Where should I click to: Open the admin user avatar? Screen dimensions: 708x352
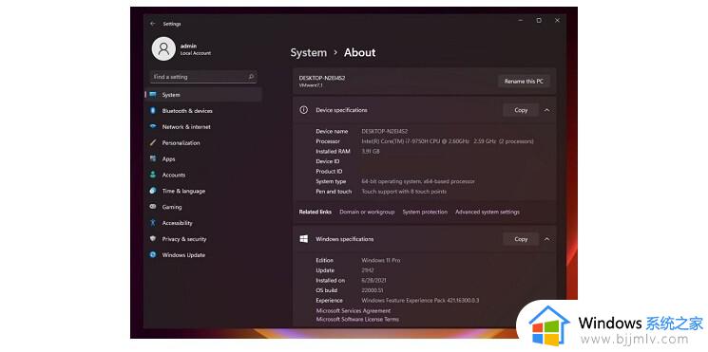(x=163, y=48)
